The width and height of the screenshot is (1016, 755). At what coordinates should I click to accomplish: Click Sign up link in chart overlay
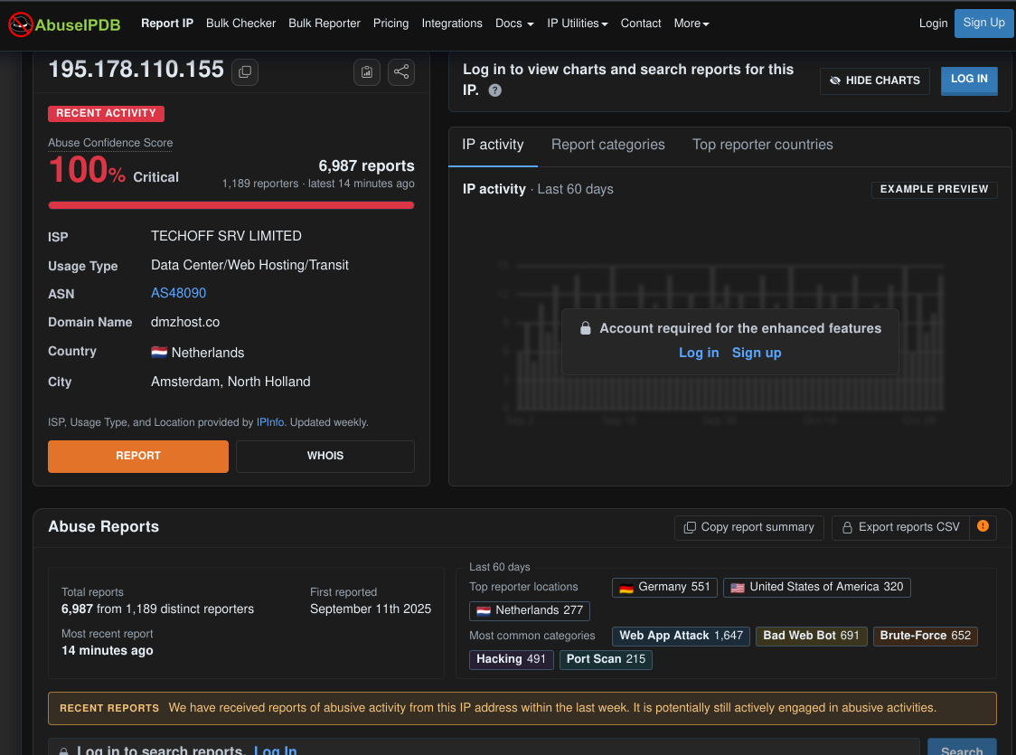757,353
